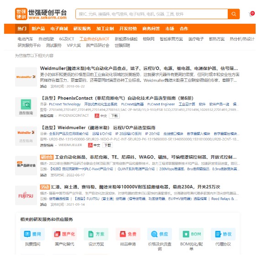The image size is (257, 256).
Task: Open the PLCnext Technology catalog link
Action: click(x=65, y=104)
